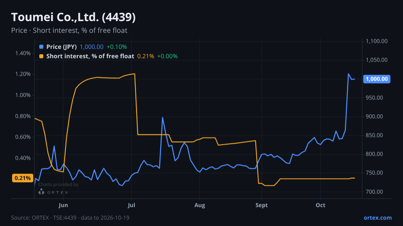Click the Toumei Co.,Ltd. (4439) title
The image size is (403, 226).
[74, 17]
